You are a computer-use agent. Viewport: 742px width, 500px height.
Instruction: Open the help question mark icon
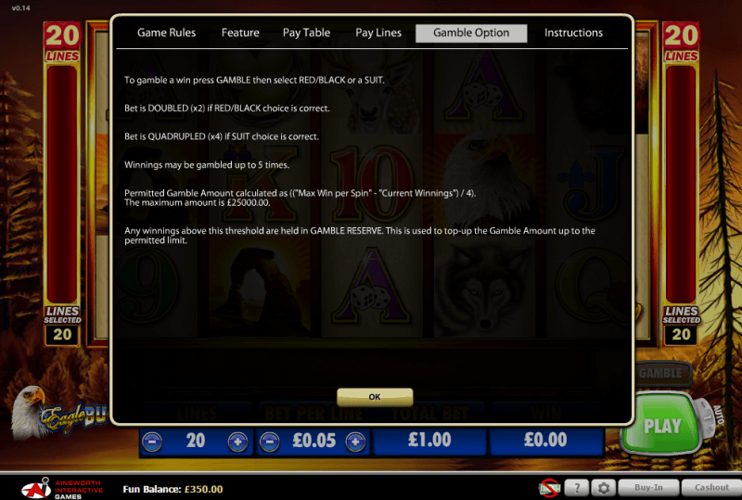click(x=576, y=488)
